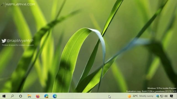
Task: Open Cortana circle icon
Action: [20, 96]
